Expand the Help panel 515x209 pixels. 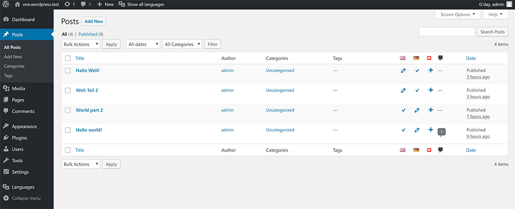495,14
